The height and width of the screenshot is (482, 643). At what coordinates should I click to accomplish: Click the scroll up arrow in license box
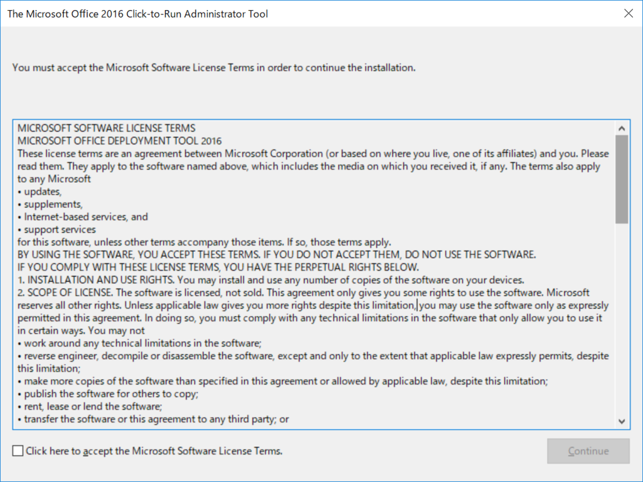pyautogui.click(x=622, y=128)
